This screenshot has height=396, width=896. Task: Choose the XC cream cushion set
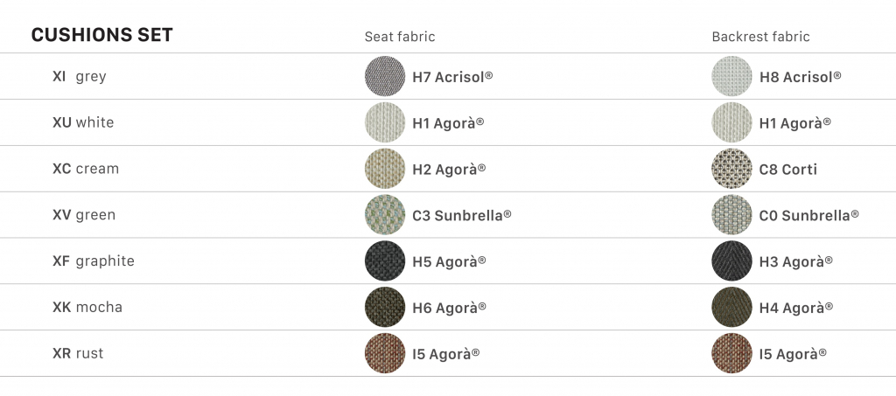(86, 169)
